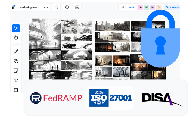Choose the hand pan tool

tap(16, 38)
